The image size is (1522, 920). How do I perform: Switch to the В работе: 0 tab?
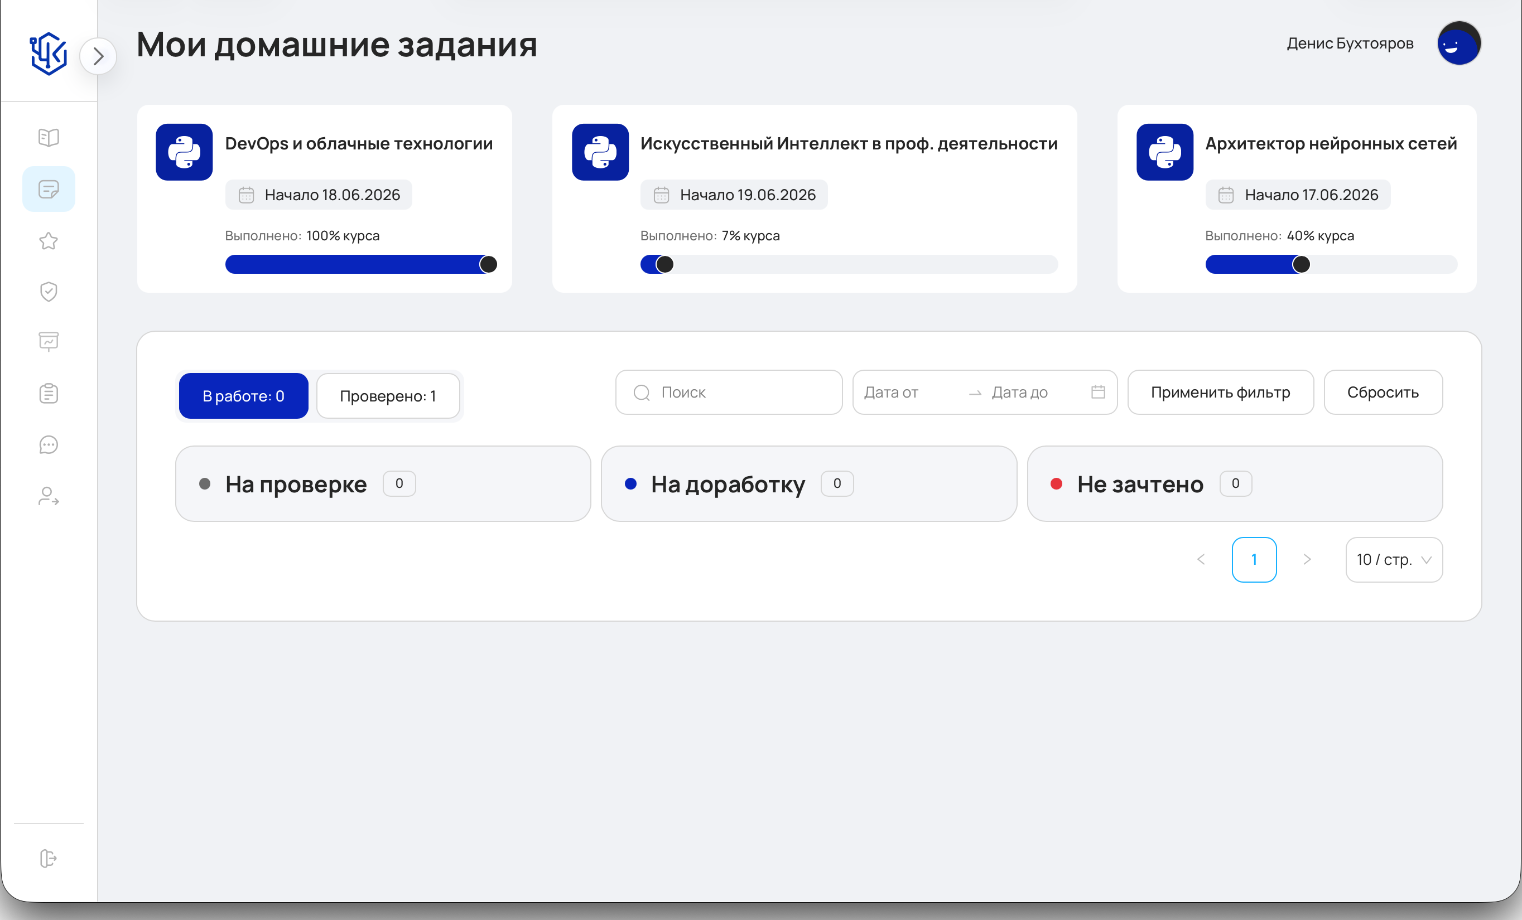243,396
